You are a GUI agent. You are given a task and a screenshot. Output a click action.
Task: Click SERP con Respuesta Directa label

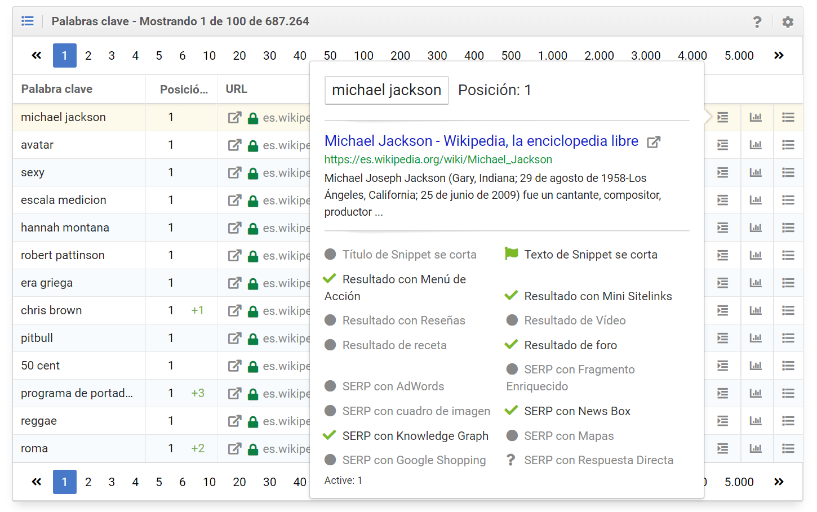599,460
